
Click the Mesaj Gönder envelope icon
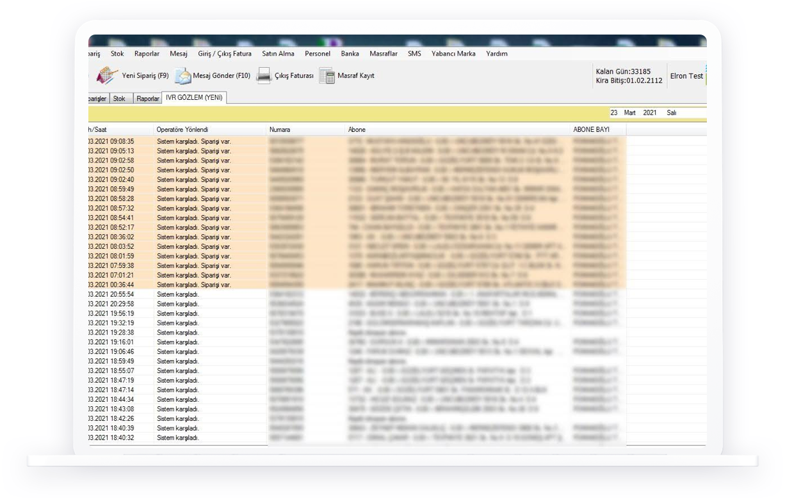pyautogui.click(x=183, y=75)
